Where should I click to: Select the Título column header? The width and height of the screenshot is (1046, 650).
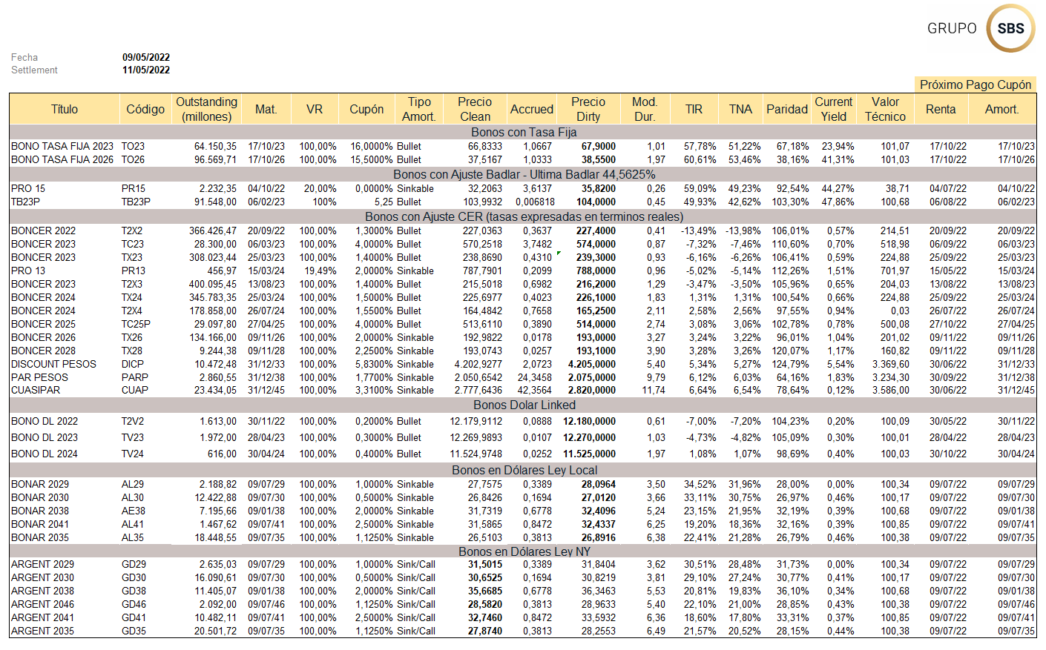65,109
